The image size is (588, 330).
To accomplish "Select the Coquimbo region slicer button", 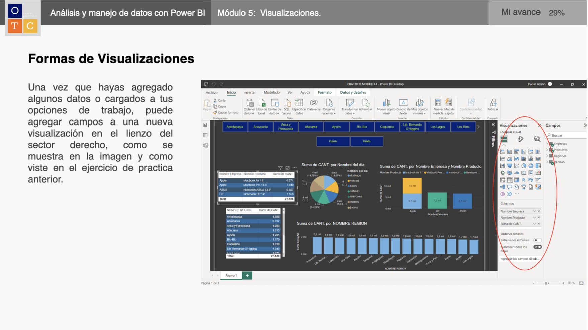I will coord(387,127).
